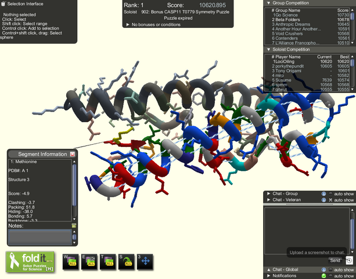Viewport: 356px width, 279px height.
Task: Click the 'Hiding: -38.0' value
Action: click(x=21, y=212)
